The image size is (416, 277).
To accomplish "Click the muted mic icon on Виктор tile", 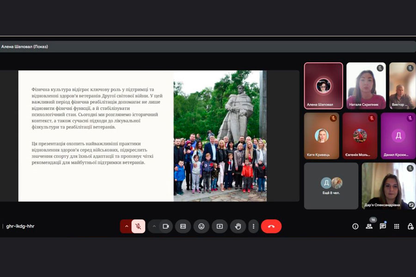I will pos(410,68).
